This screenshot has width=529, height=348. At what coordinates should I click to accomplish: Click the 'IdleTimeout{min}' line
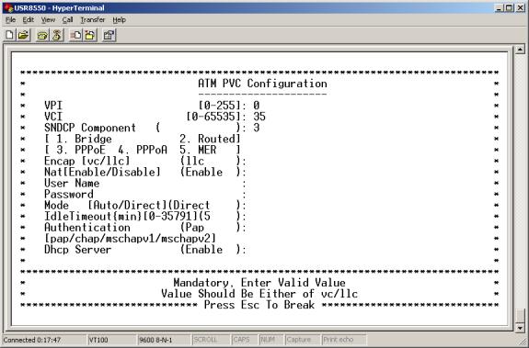pyautogui.click(x=145, y=217)
